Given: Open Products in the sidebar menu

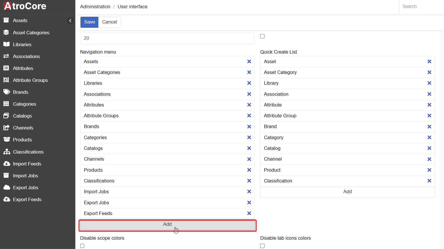Looking at the screenshot, I should pos(22,140).
